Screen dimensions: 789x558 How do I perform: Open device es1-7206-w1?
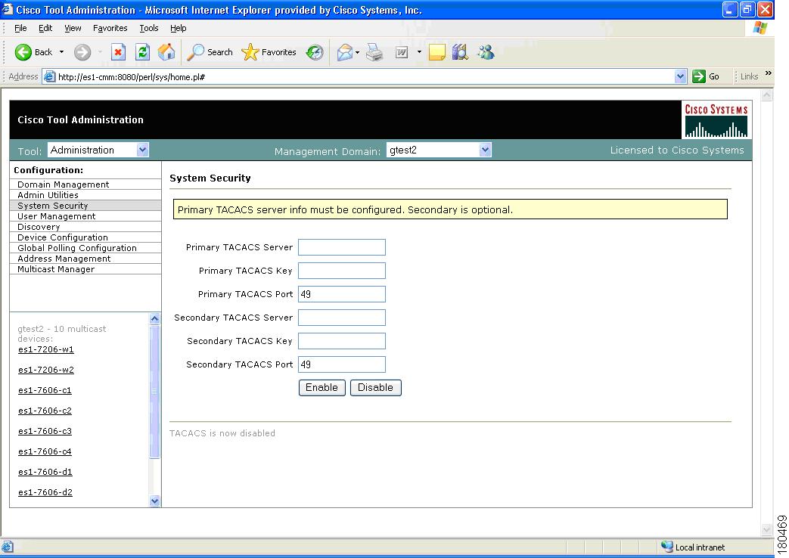pos(46,349)
